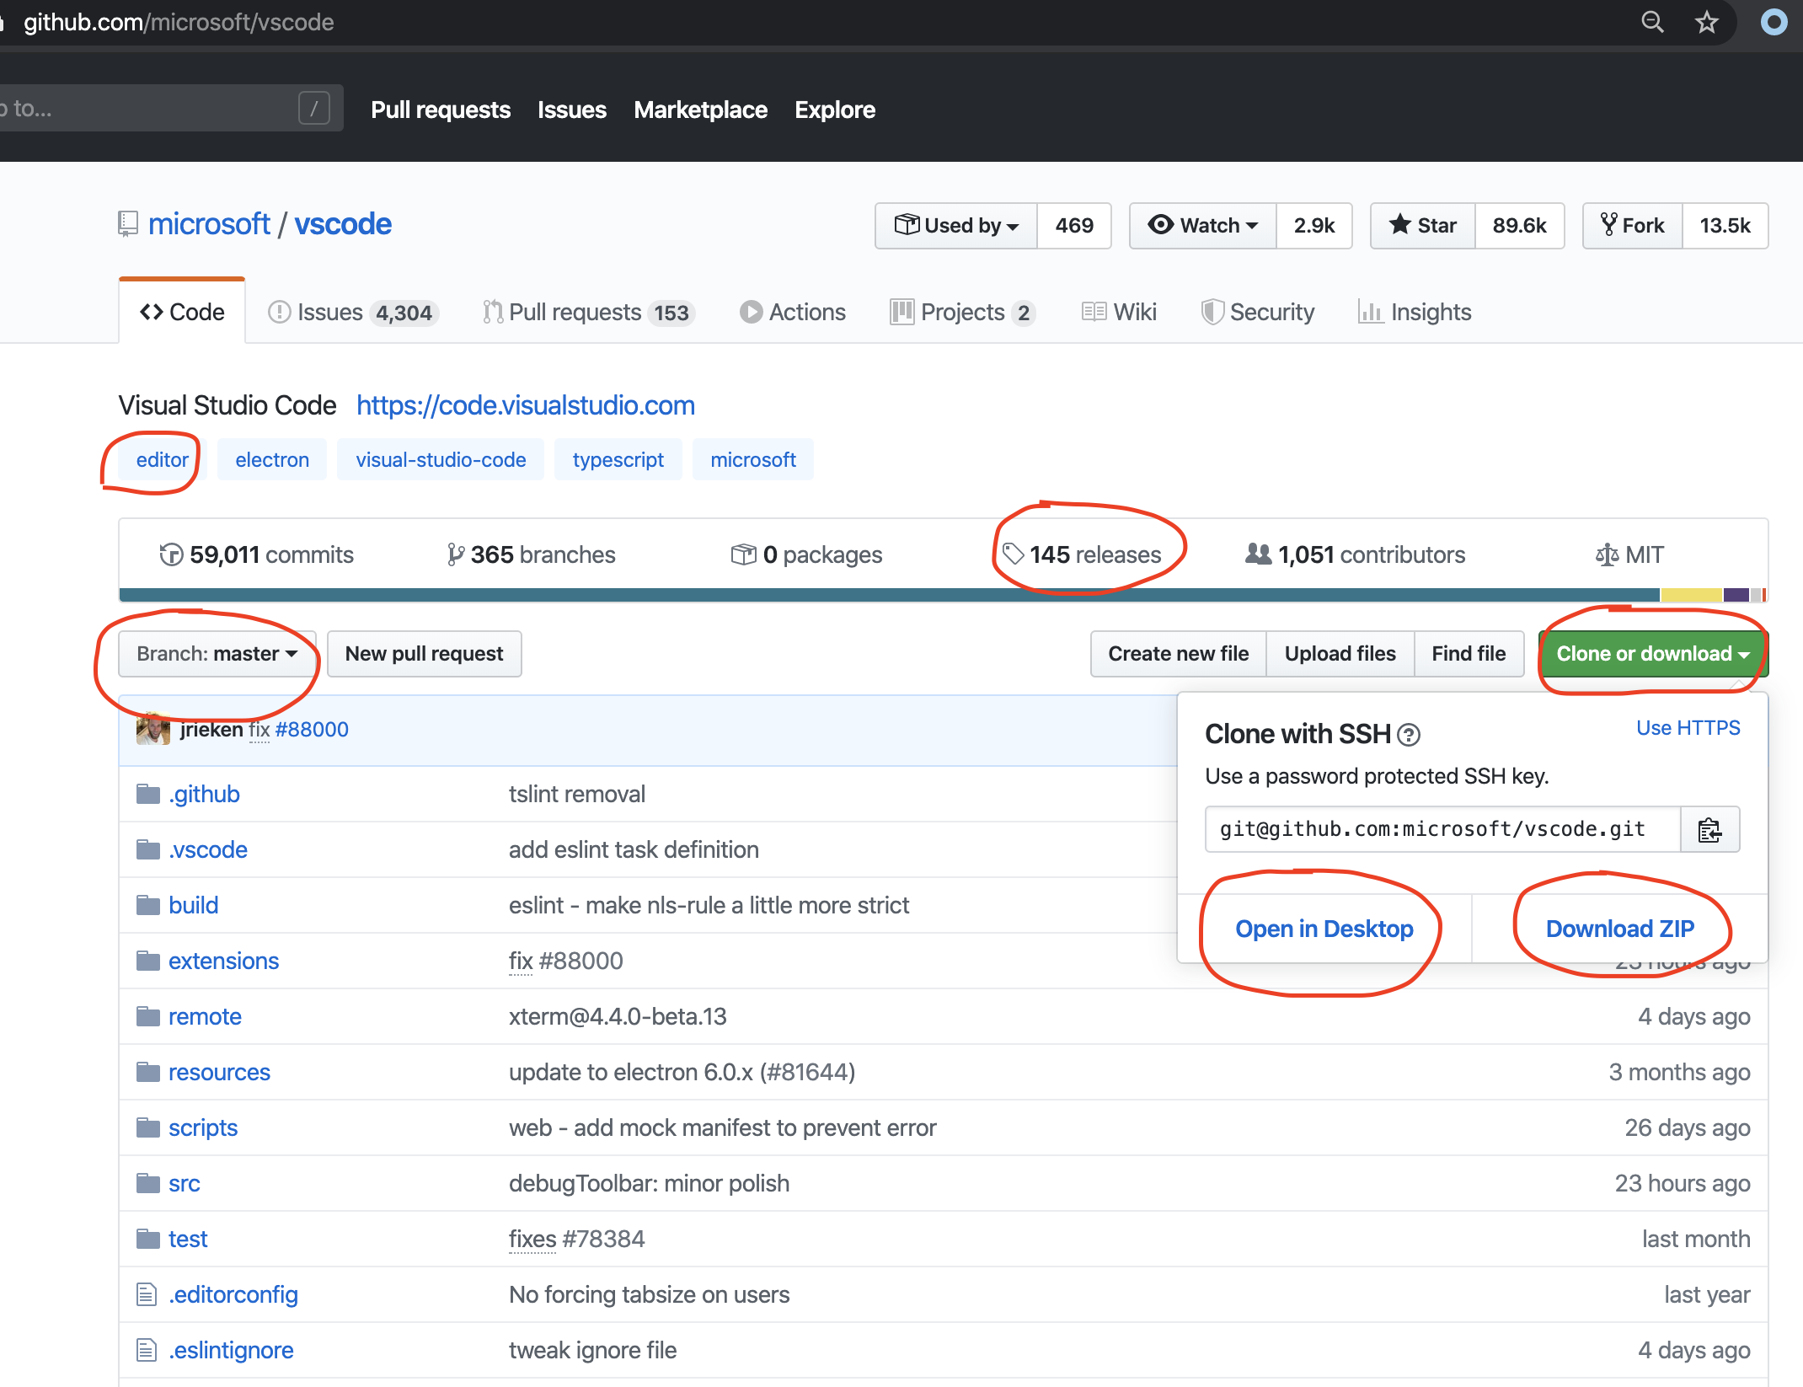Viewport: 1803px width, 1387px height.
Task: Click the SSH clone URL field
Action: pyautogui.click(x=1442, y=830)
